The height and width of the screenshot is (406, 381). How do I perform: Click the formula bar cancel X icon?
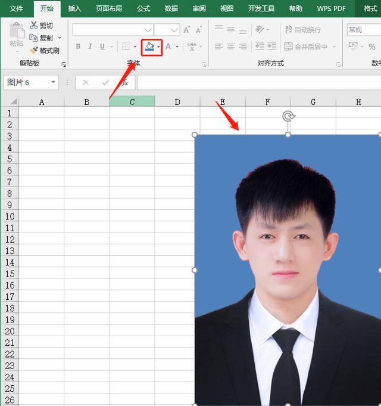pos(86,83)
